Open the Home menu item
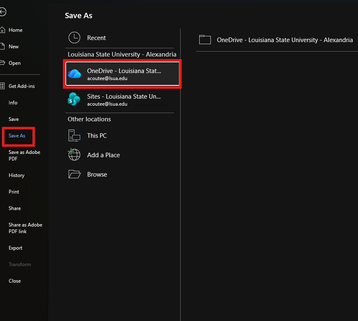358x321 pixels. click(16, 30)
